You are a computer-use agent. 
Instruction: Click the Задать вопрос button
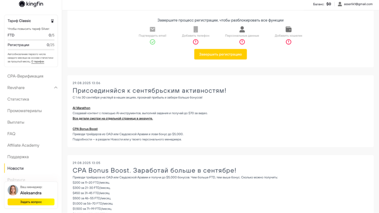[31, 202]
